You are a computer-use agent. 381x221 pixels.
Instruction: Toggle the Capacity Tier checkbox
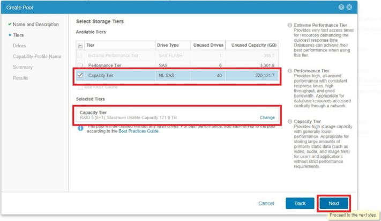[x=80, y=76]
